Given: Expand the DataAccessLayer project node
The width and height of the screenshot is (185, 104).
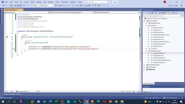Looking at the screenshot, I should click(x=144, y=65).
